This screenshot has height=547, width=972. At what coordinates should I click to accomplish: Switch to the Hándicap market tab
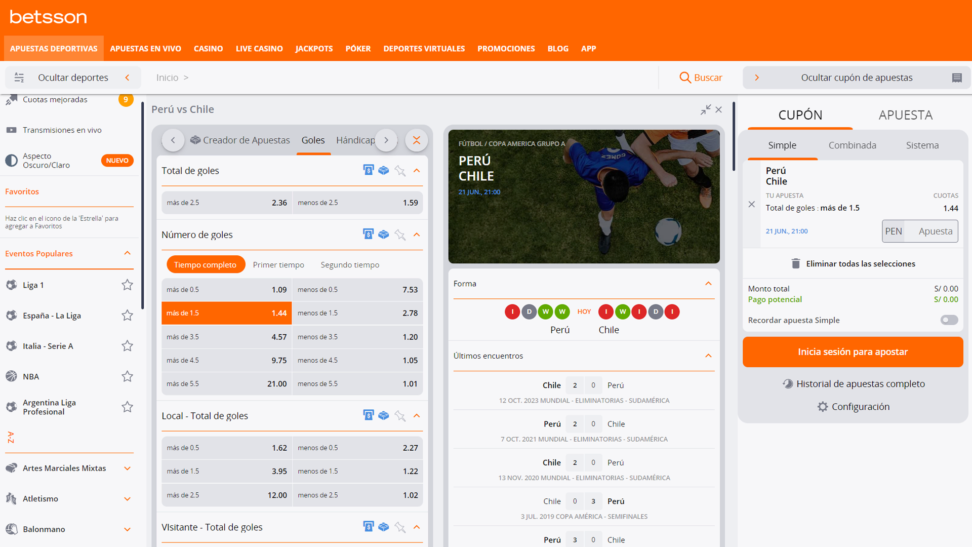[x=356, y=140]
